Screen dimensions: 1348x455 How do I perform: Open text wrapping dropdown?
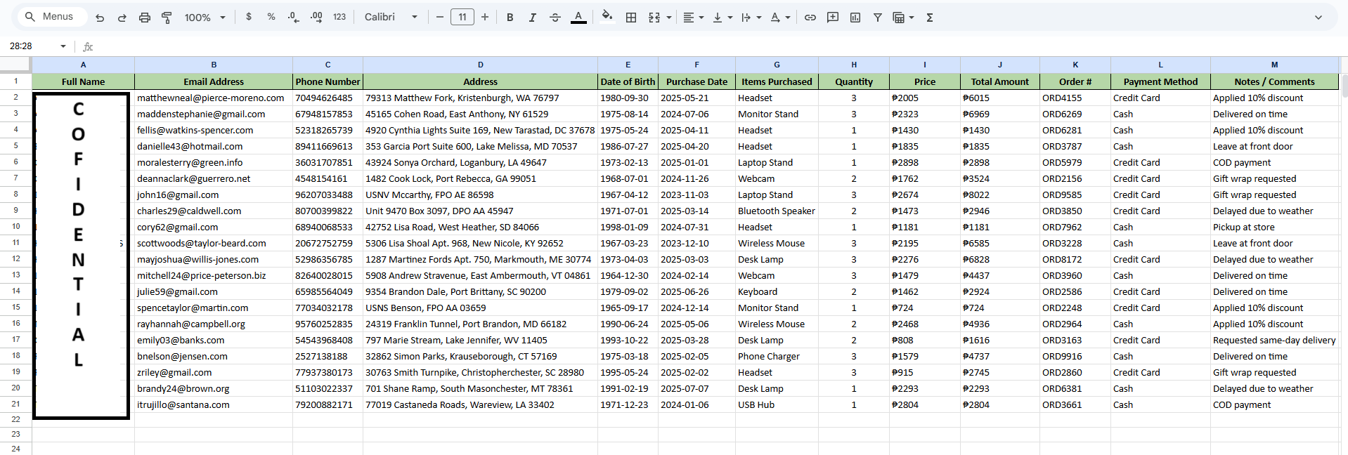click(751, 18)
